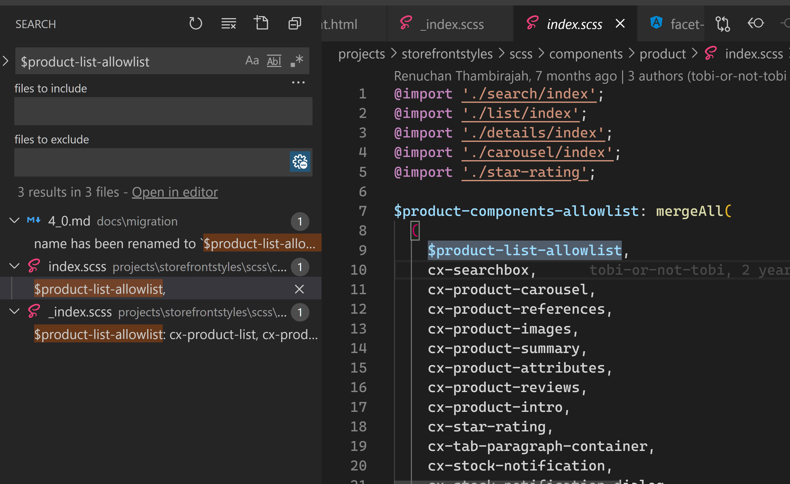Close the index.scss editor tab

tap(620, 23)
